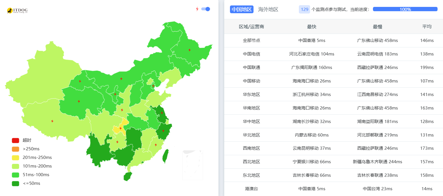Image resolution: width=443 pixels, height=196 pixels.
Task: Toggle the lightning marker switch off
Action: 206,9
